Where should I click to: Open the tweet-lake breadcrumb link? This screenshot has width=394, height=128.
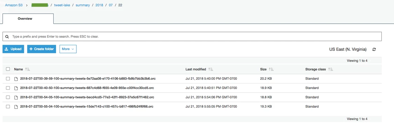pyautogui.click(x=62, y=5)
